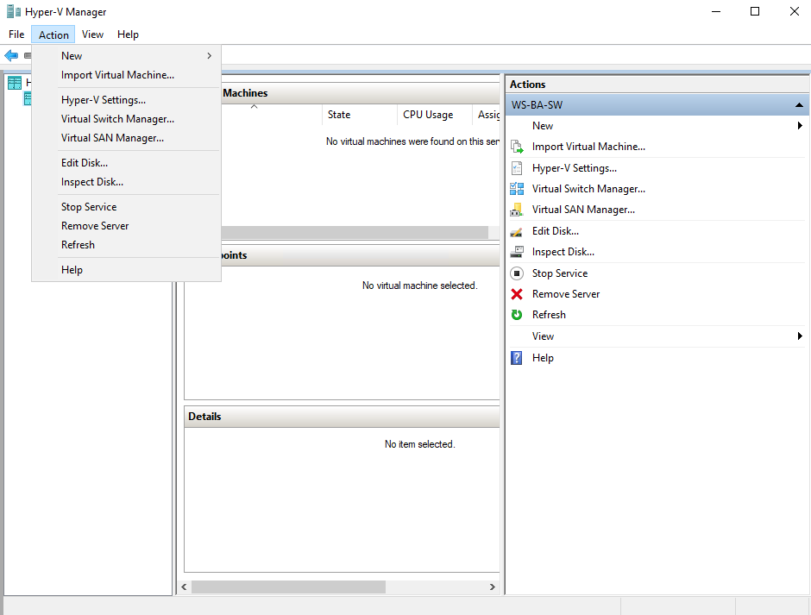
Task: Click the Virtual Switch Manager icon in Actions pane
Action: click(517, 189)
